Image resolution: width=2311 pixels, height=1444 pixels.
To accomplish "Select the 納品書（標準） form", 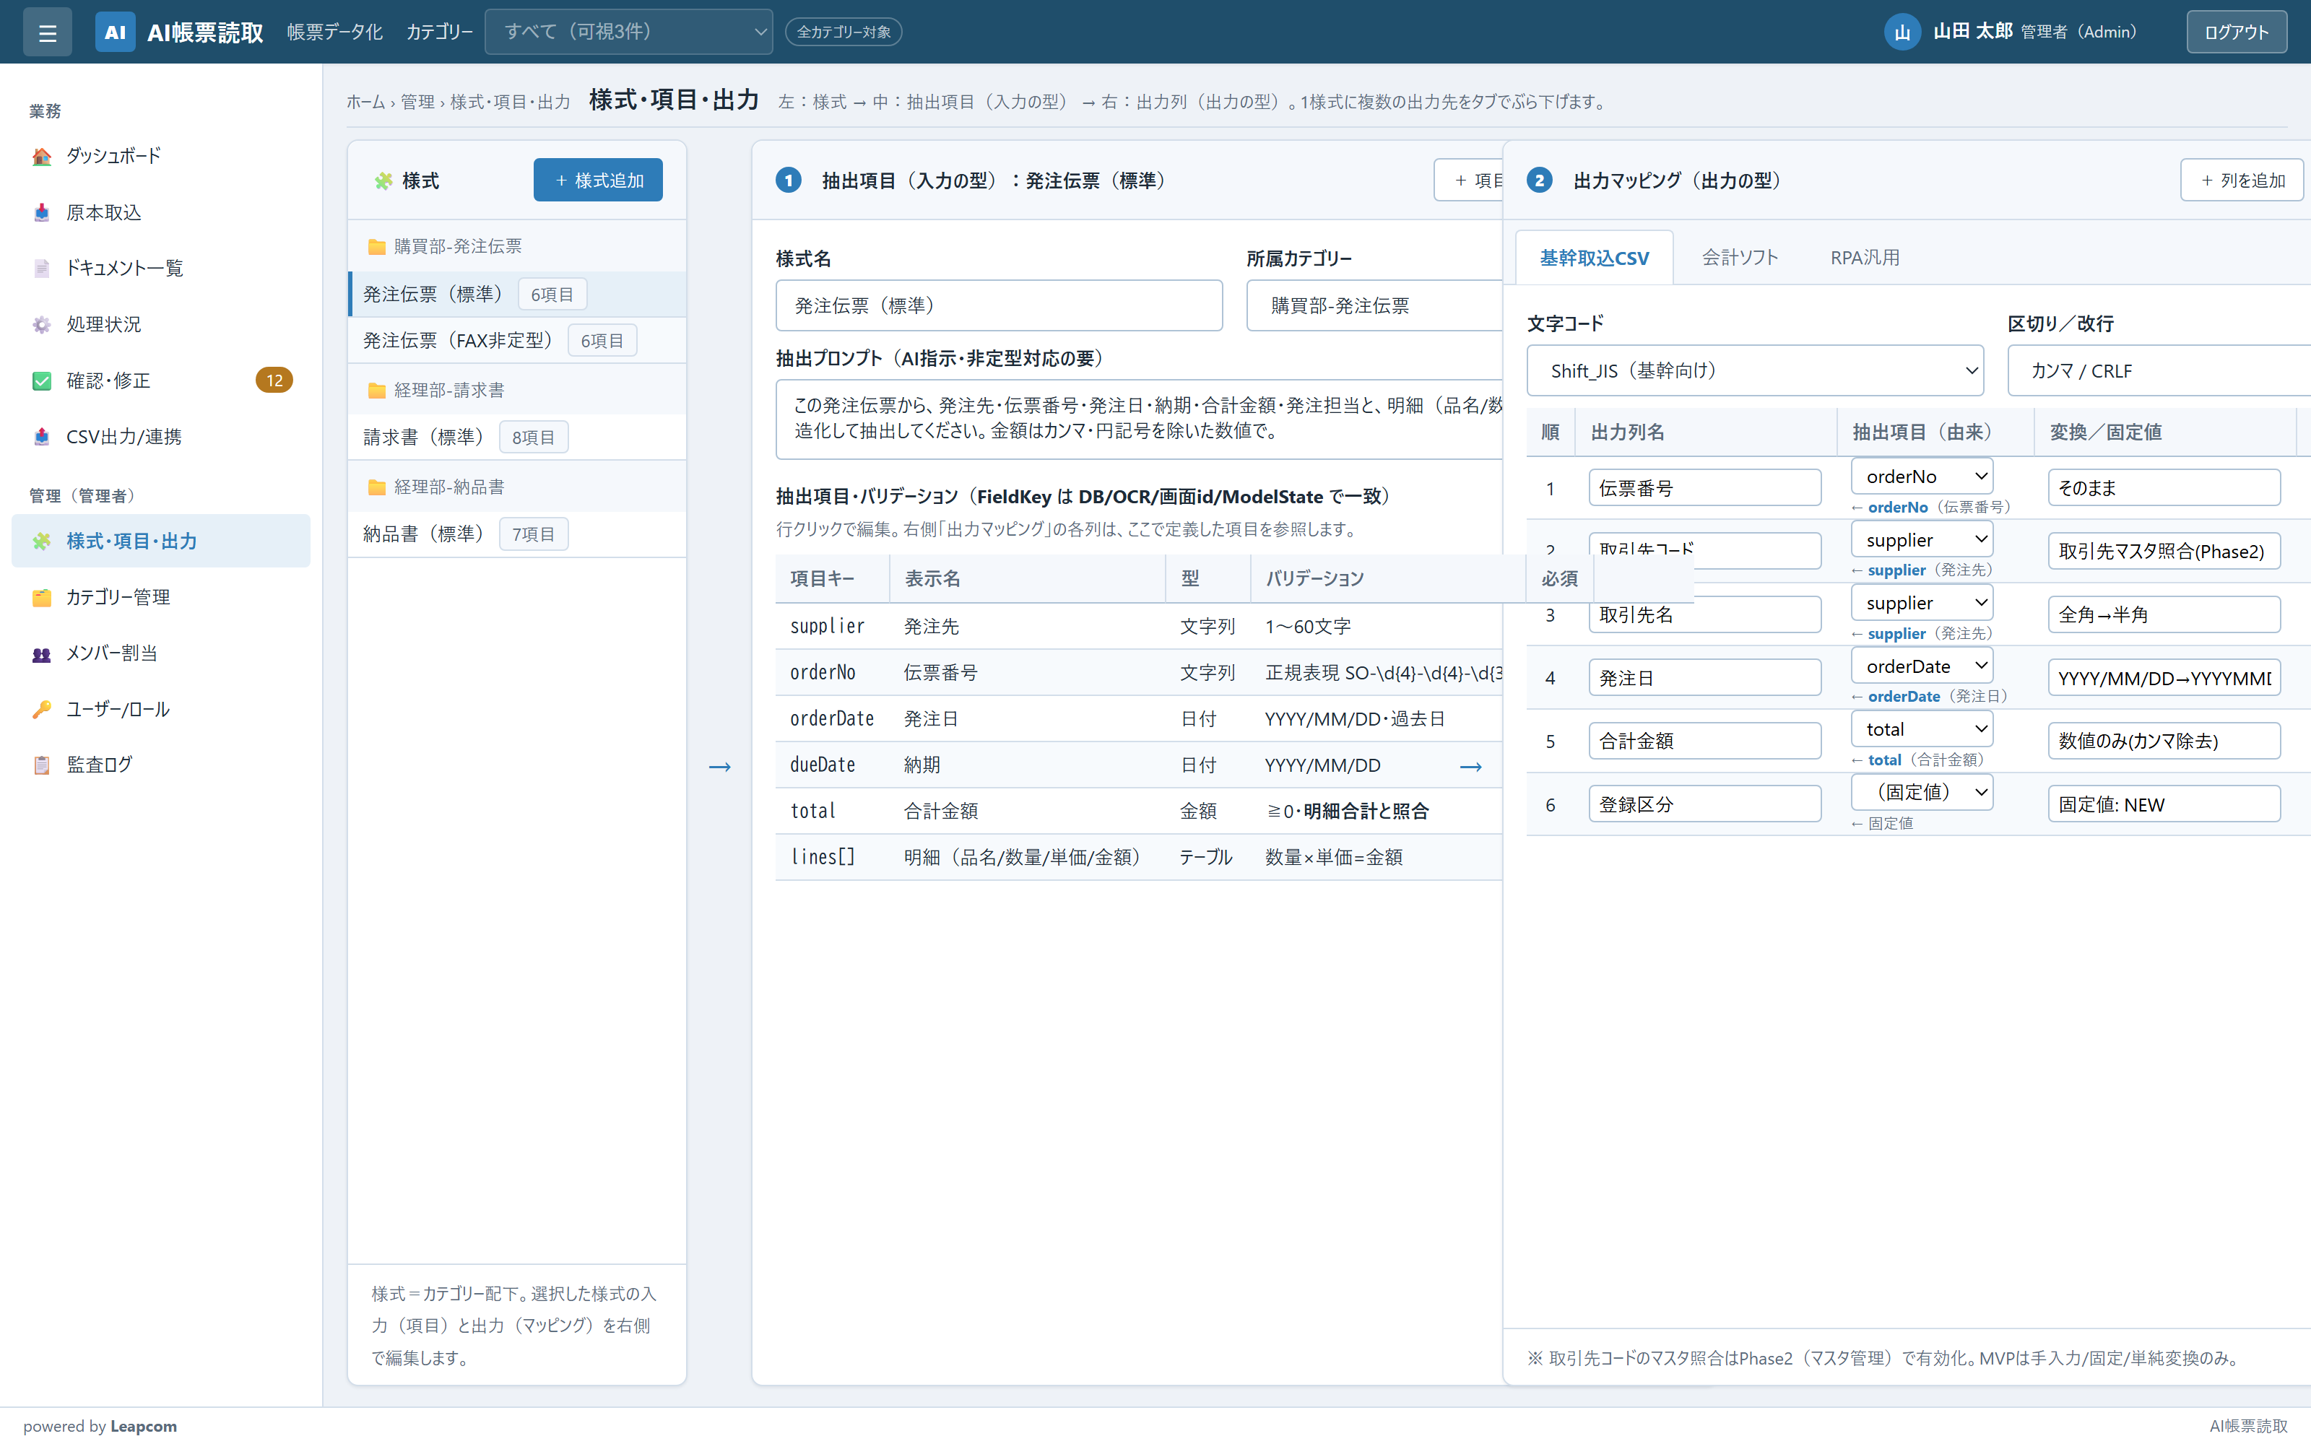I will click(516, 534).
